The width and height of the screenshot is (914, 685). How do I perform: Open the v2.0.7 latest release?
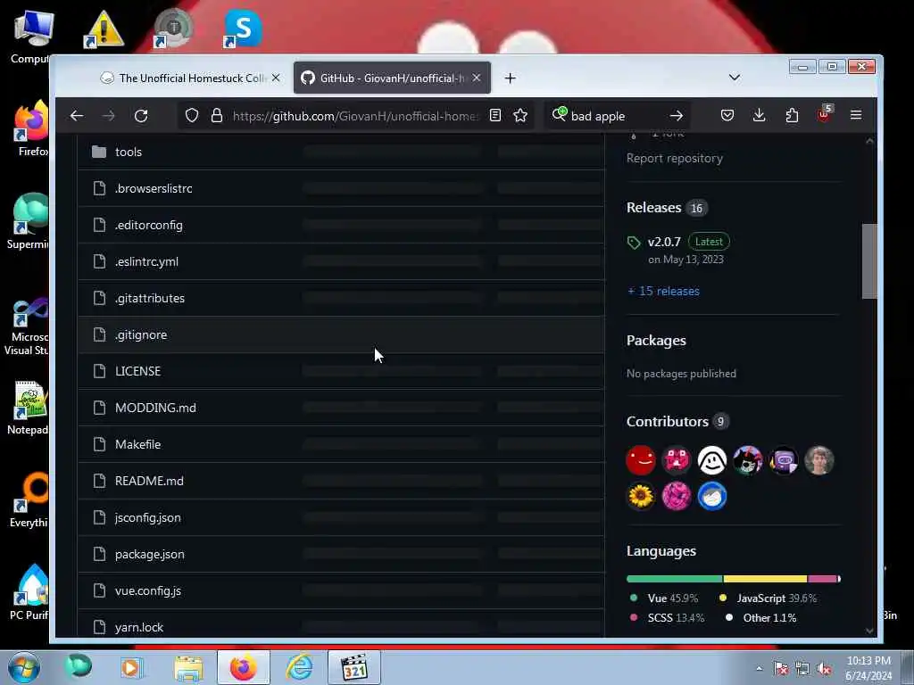click(664, 242)
